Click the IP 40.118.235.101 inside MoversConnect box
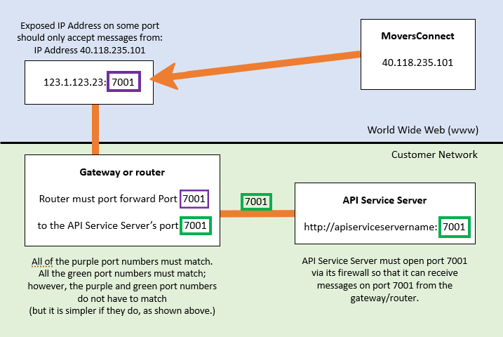The image size is (503, 337). (x=417, y=62)
